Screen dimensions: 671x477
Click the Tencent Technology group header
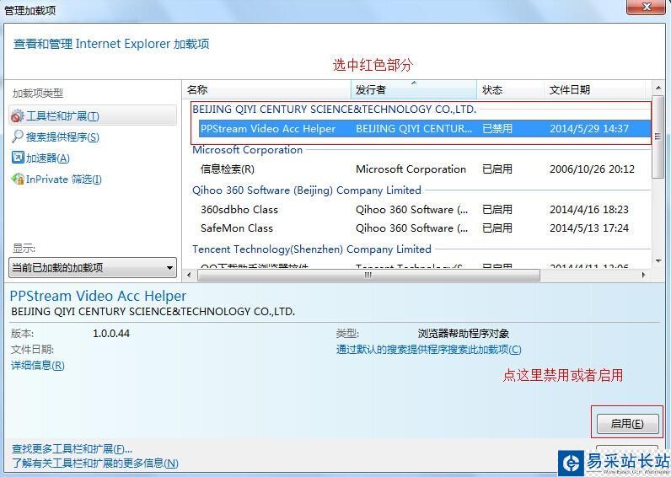pyautogui.click(x=312, y=249)
